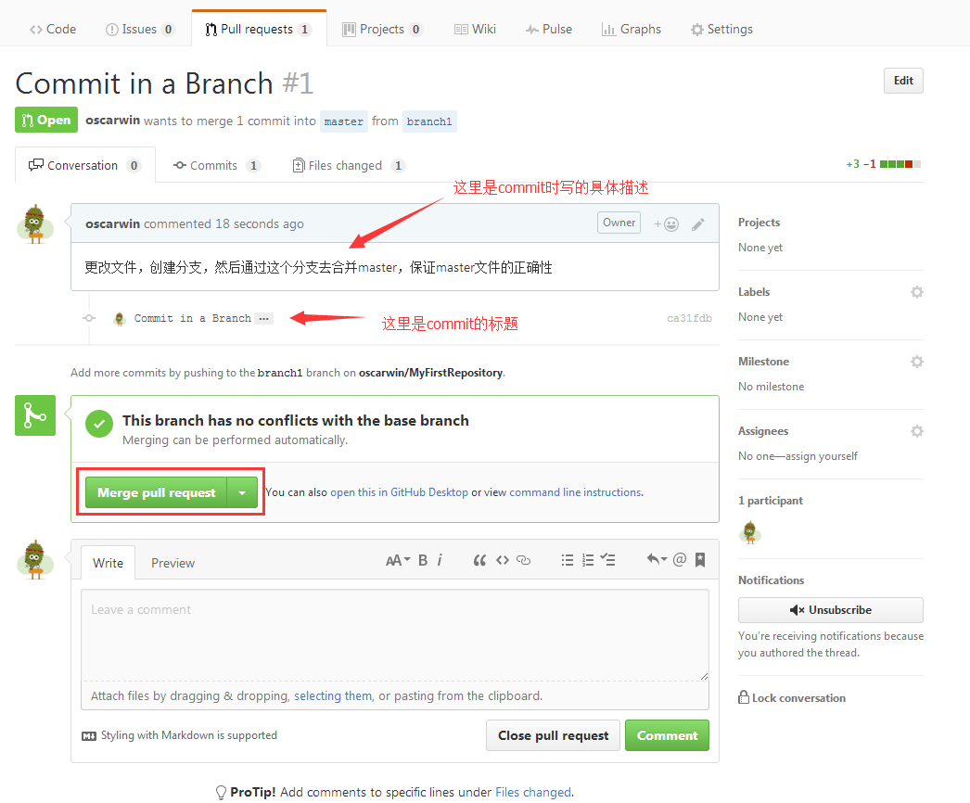Insert a quote block

coord(479,560)
